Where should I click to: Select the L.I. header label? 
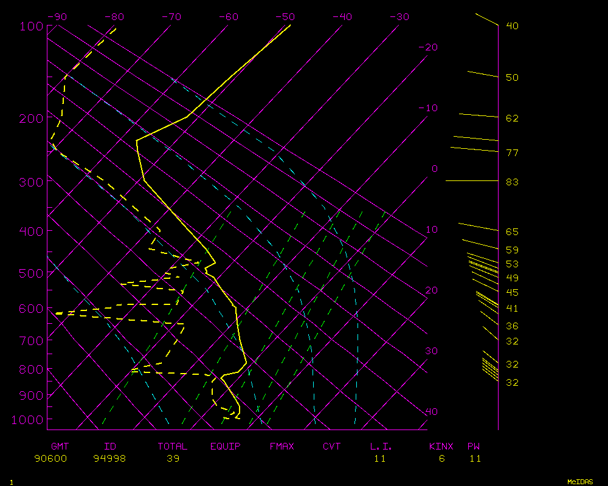point(381,447)
